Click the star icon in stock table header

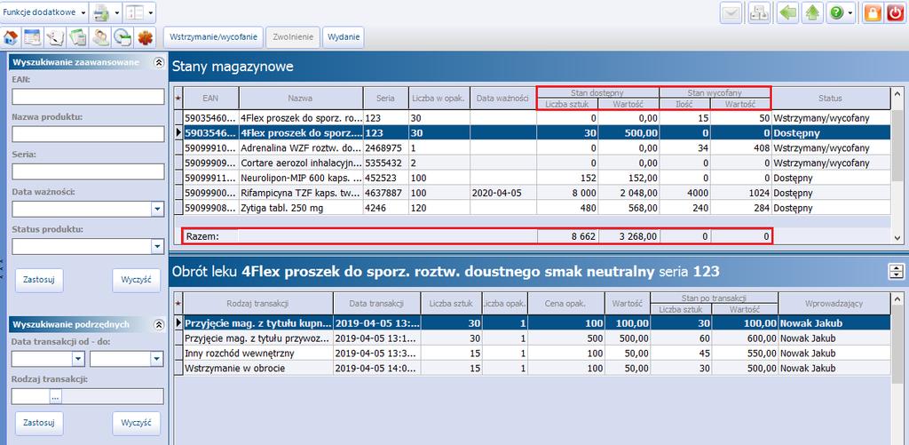[178, 98]
